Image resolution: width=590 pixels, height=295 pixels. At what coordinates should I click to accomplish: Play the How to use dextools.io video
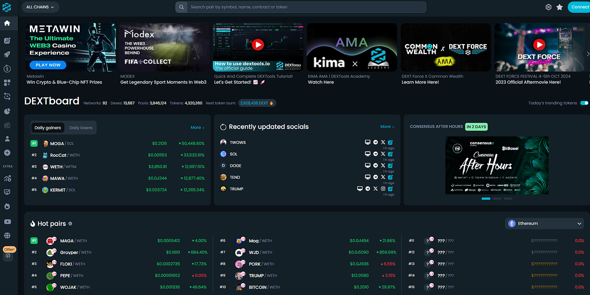(257, 44)
